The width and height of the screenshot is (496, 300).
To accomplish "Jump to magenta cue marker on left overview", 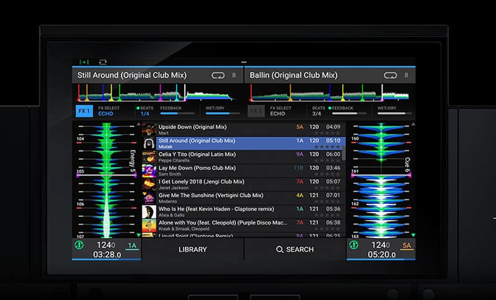I will coord(161,92).
